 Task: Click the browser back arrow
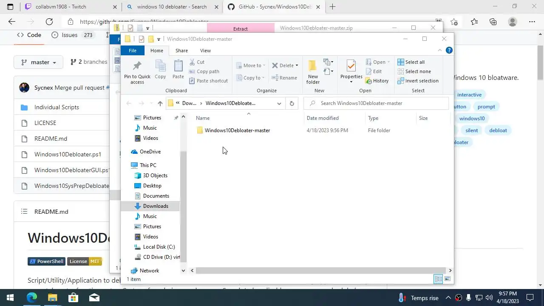click(12, 22)
